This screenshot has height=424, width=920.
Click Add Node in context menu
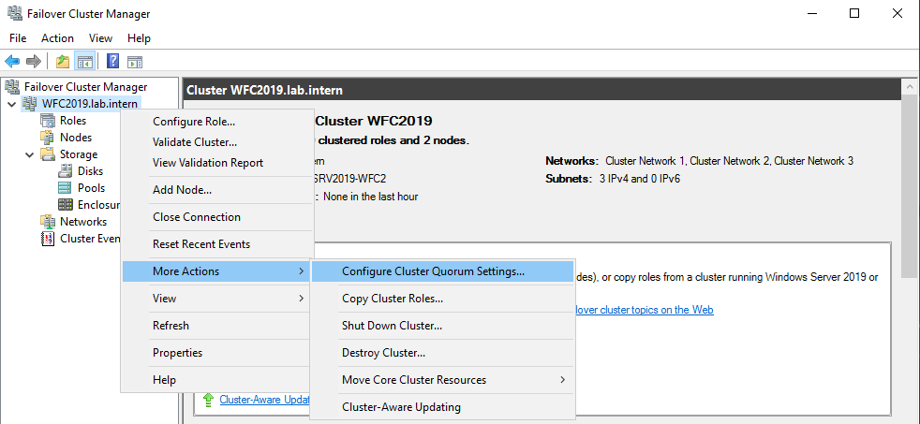182,190
